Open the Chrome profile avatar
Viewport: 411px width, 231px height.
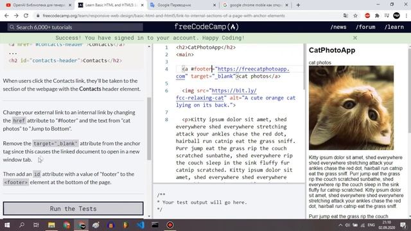pyautogui.click(x=396, y=15)
